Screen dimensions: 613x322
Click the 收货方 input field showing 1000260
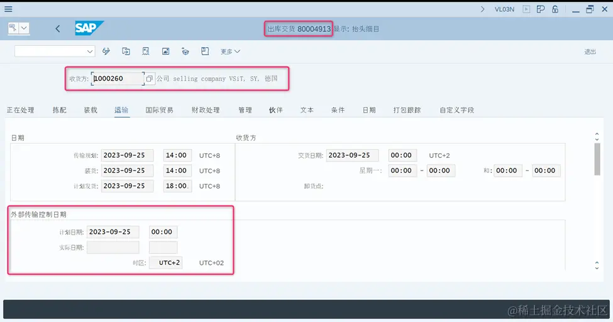(118, 79)
